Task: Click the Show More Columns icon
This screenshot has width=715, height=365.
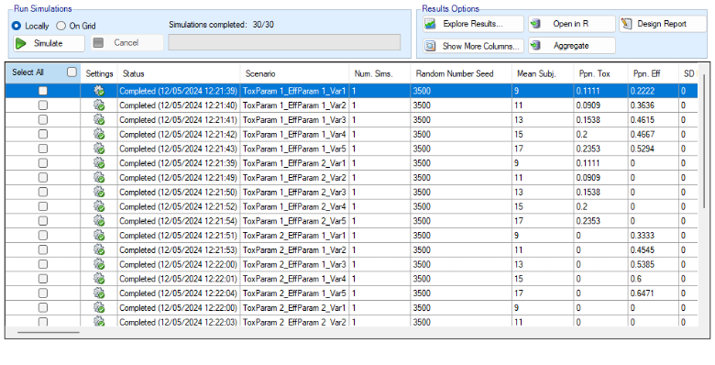Action: coord(430,46)
